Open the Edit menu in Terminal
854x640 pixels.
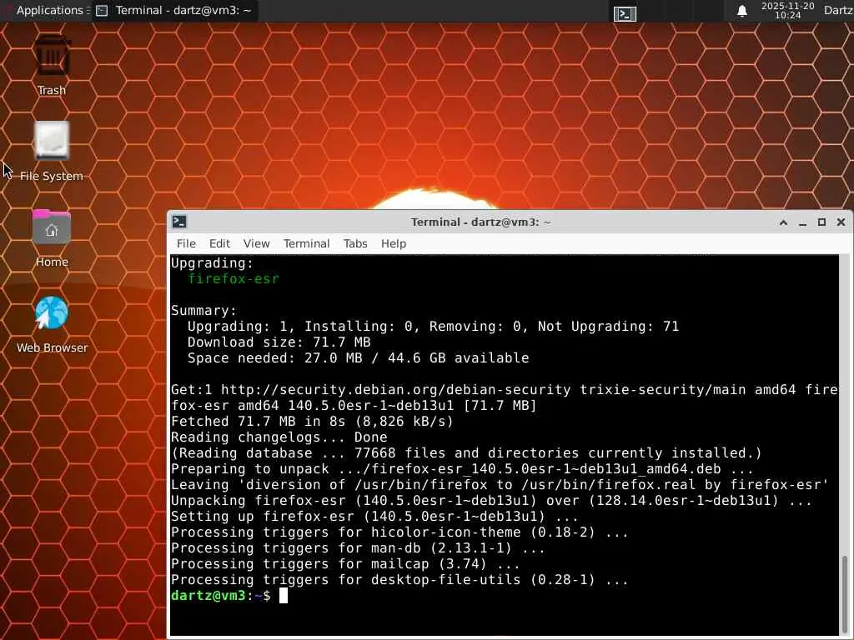pos(219,243)
